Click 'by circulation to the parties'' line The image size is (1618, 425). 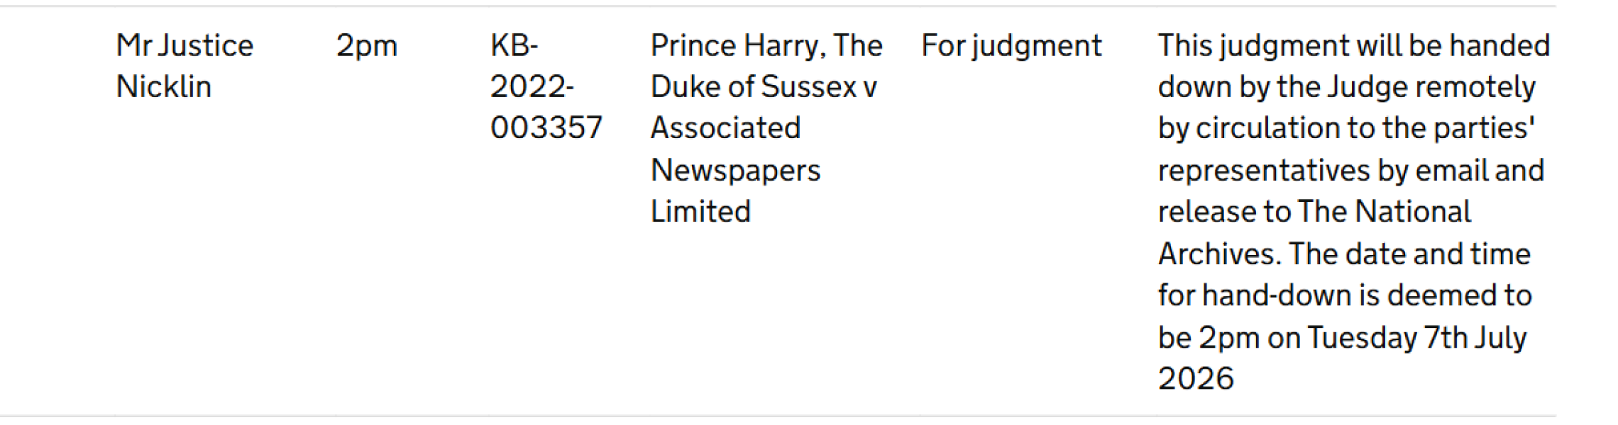point(1347,129)
